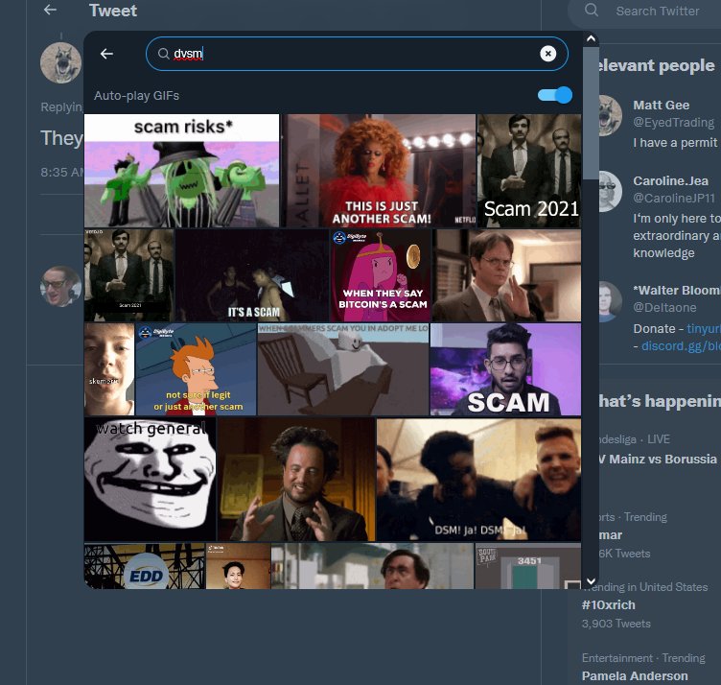Open the #10xrich trending topic
The image size is (721, 685).
click(608, 605)
